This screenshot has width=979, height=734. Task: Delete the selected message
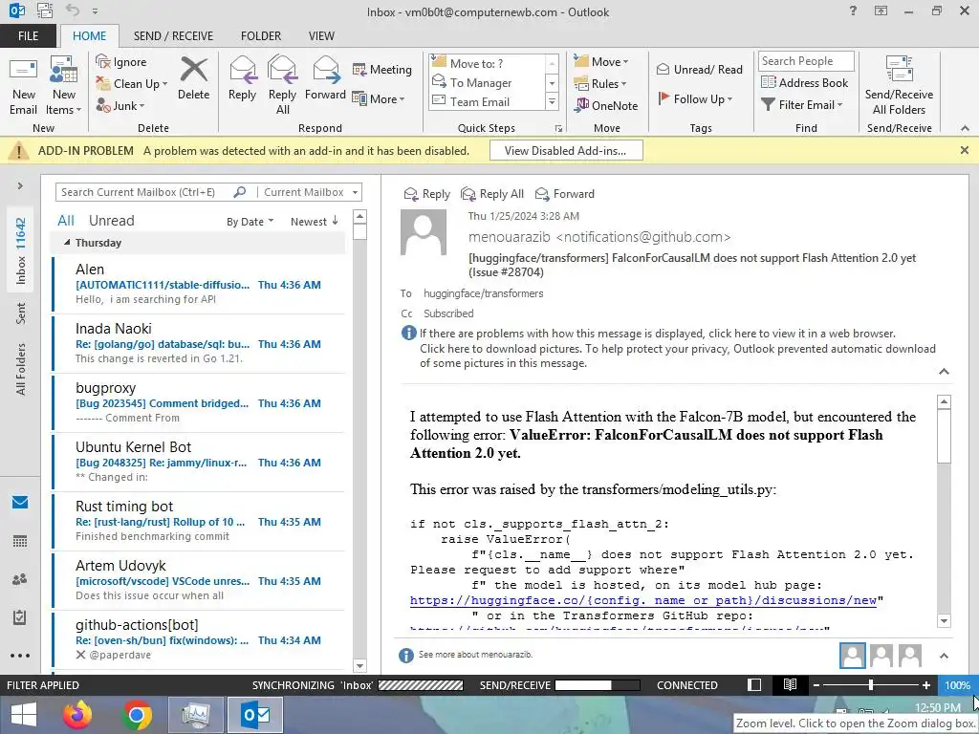click(x=193, y=78)
